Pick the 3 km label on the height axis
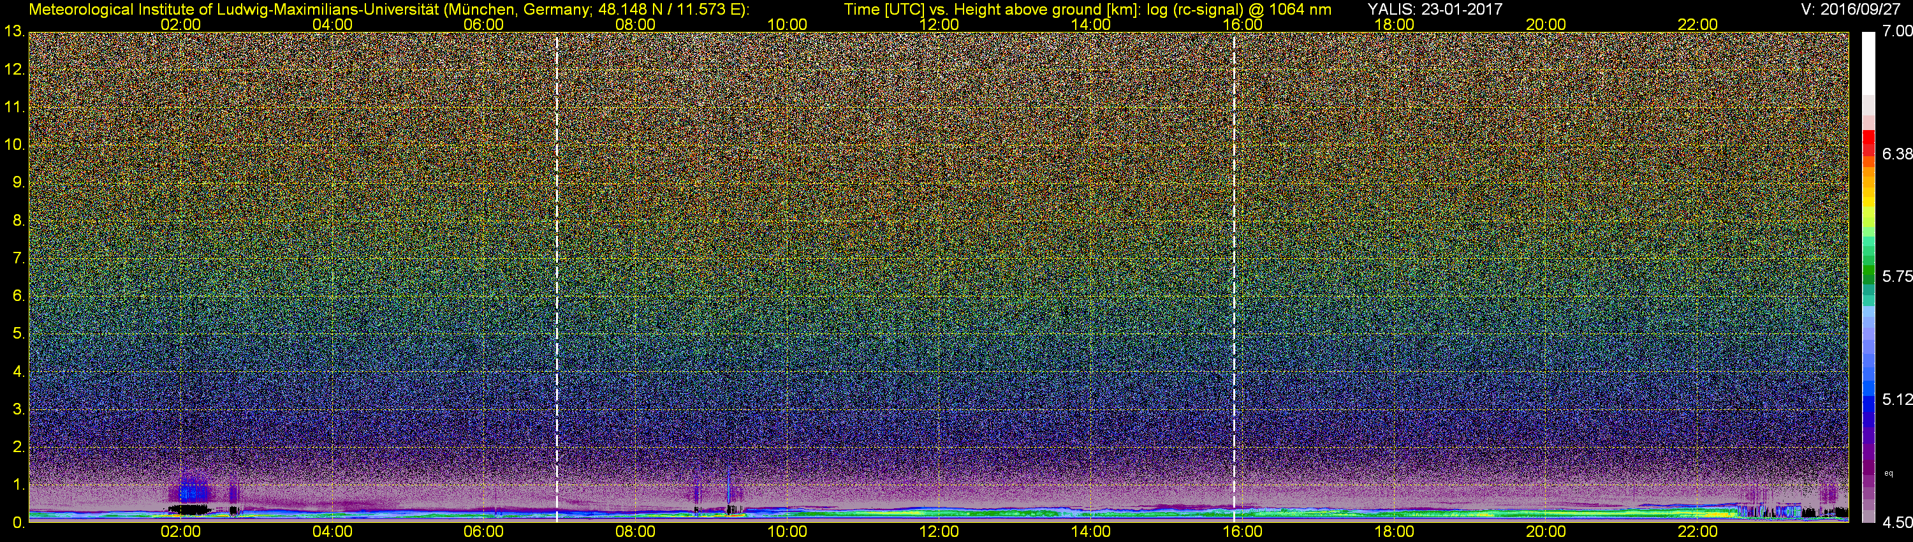Viewport: 1913px width, 542px height. (x=18, y=409)
